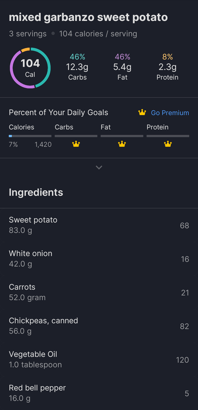The image size is (198, 410).
Task: Open the Red bell pepper ingredient
Action: tap(99, 393)
